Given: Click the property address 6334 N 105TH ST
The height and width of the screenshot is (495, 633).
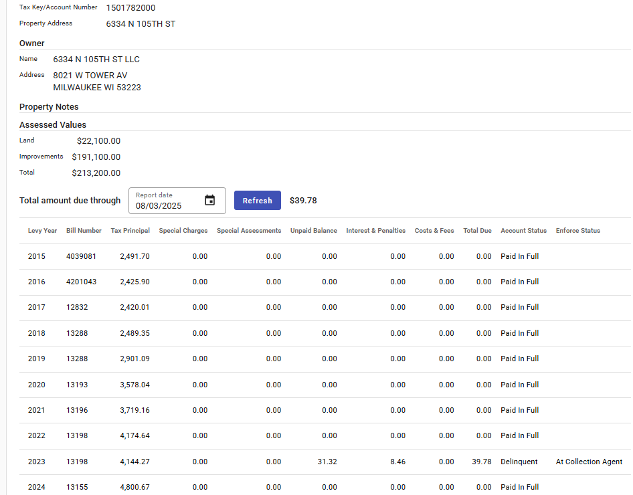Looking at the screenshot, I should tap(141, 24).
